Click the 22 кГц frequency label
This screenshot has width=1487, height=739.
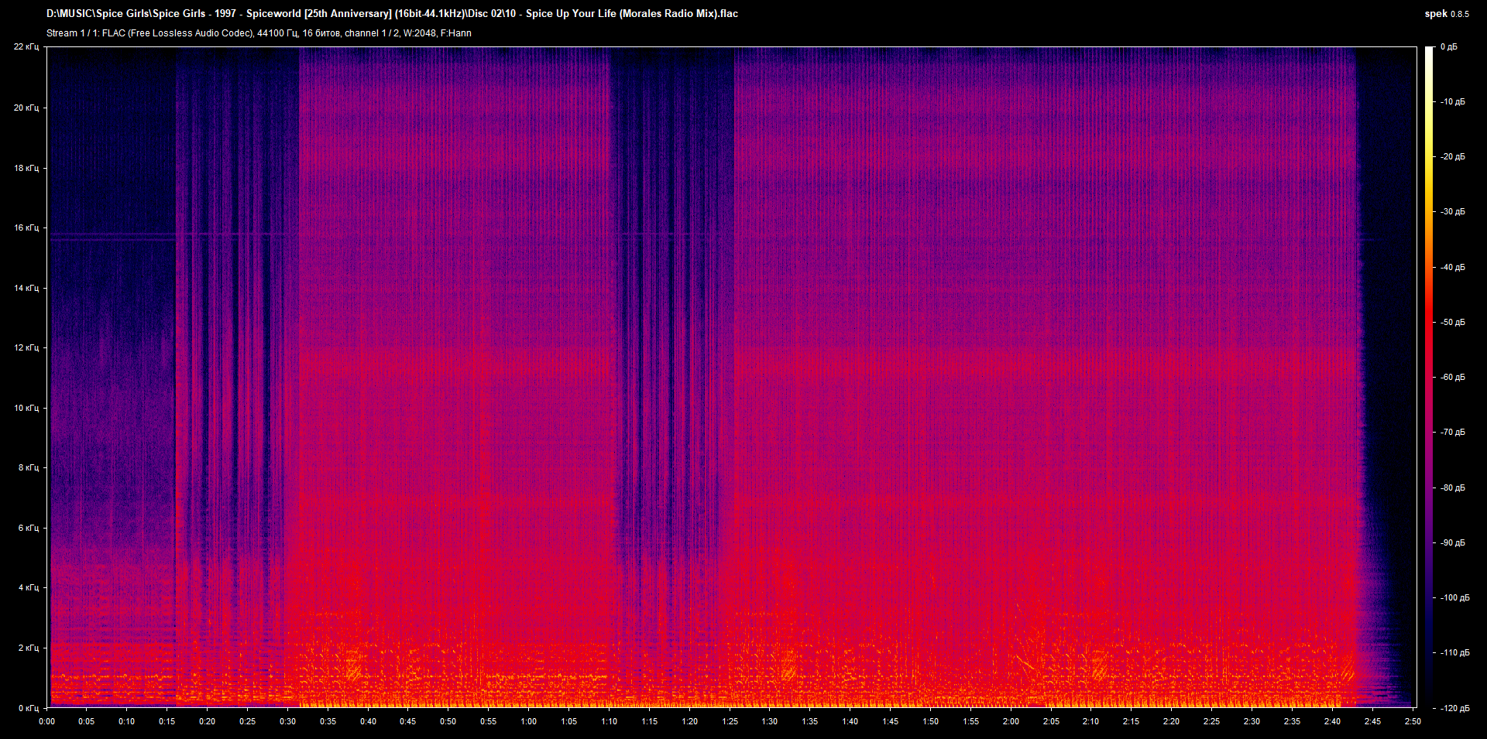pos(26,47)
